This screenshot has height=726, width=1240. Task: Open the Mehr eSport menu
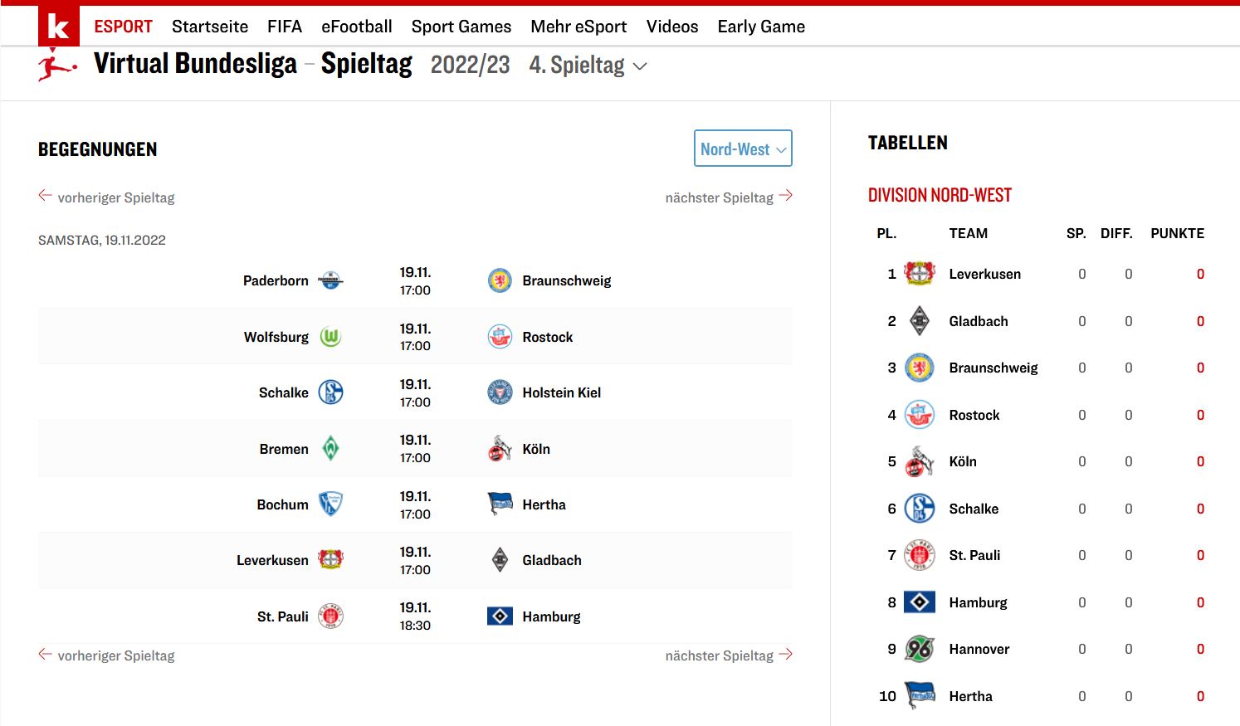click(x=579, y=27)
